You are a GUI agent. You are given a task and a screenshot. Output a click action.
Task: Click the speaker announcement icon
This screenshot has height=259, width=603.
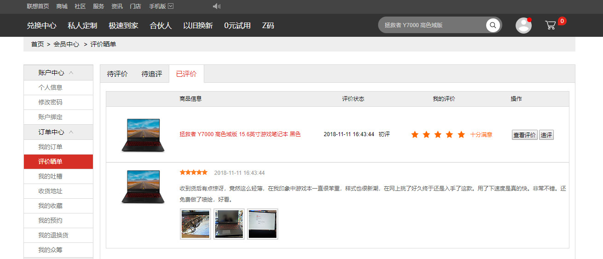pos(217,6)
